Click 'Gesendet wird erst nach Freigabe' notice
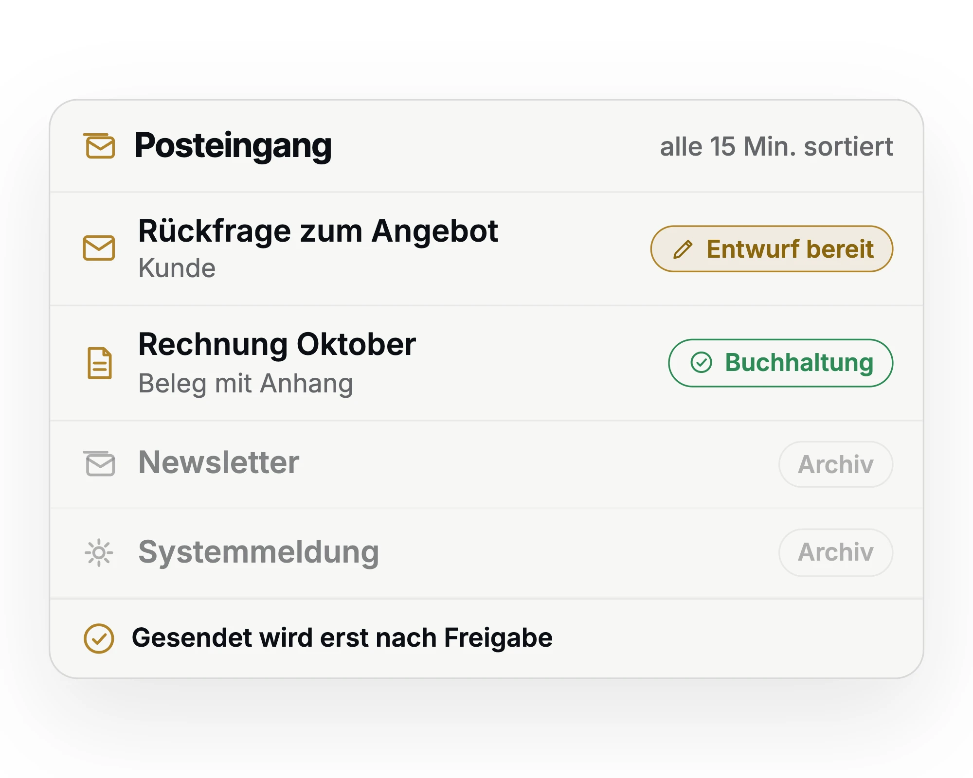This screenshot has height=778, width=973. coord(342,638)
